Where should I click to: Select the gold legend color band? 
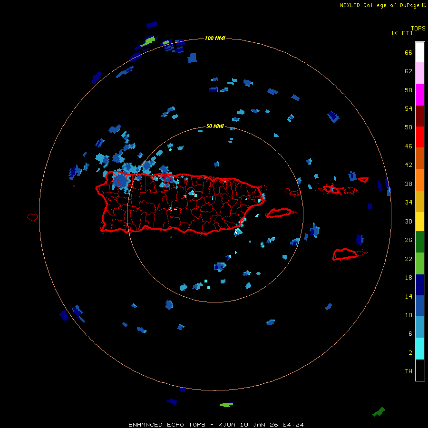click(x=420, y=201)
